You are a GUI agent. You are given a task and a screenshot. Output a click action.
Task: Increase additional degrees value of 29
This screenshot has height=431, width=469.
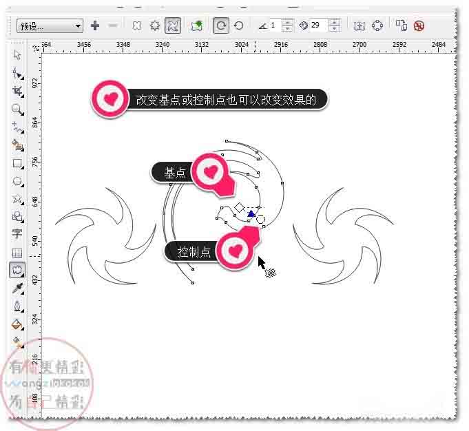click(334, 22)
